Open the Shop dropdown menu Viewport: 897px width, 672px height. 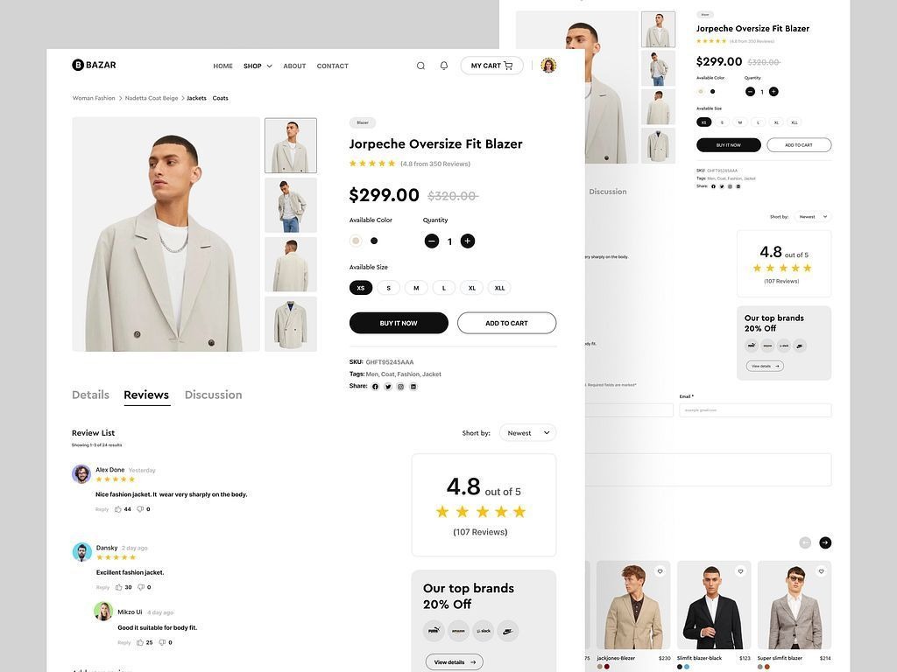click(255, 65)
